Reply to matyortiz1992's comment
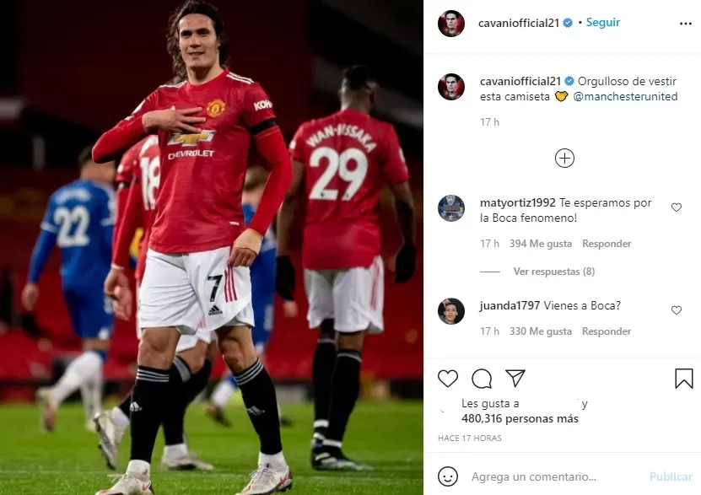This screenshot has width=701, height=495. pos(607,244)
